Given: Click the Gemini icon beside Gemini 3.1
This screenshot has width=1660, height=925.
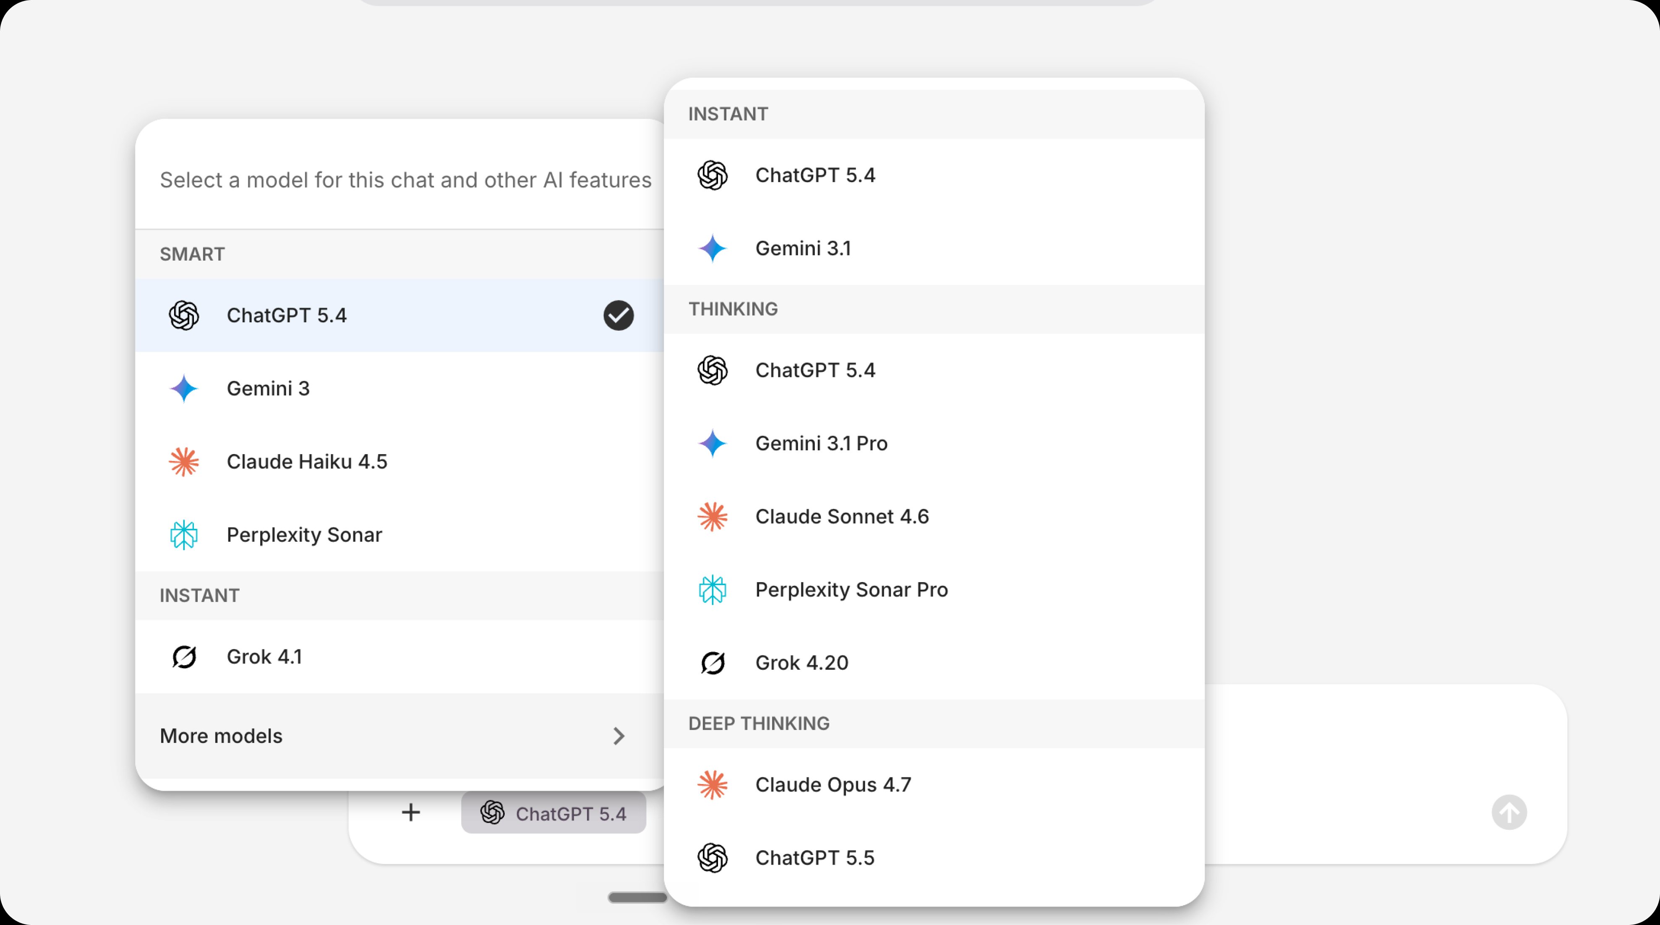Looking at the screenshot, I should click(713, 248).
